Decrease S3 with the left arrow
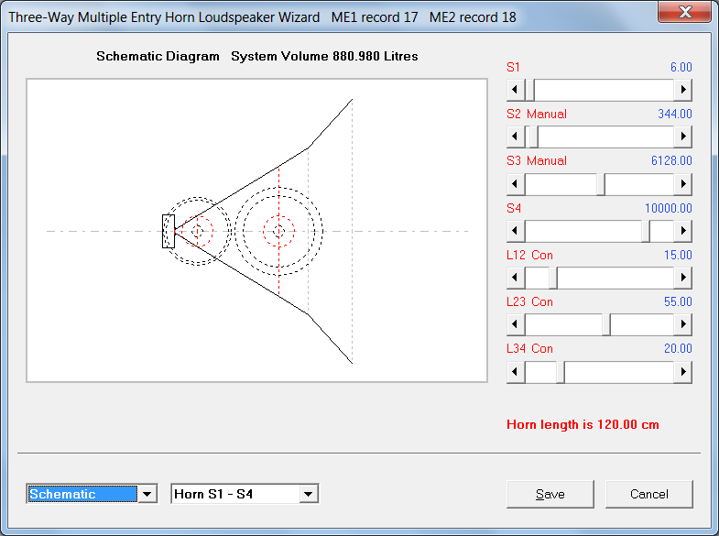Screen dimensions: 719x536 coord(516,184)
